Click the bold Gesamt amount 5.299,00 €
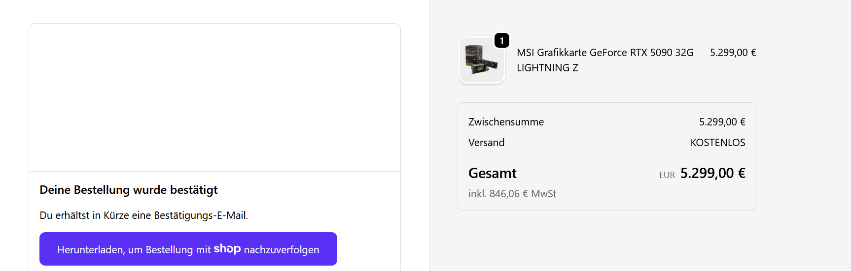Screen dimensions: 851x271 point(712,173)
